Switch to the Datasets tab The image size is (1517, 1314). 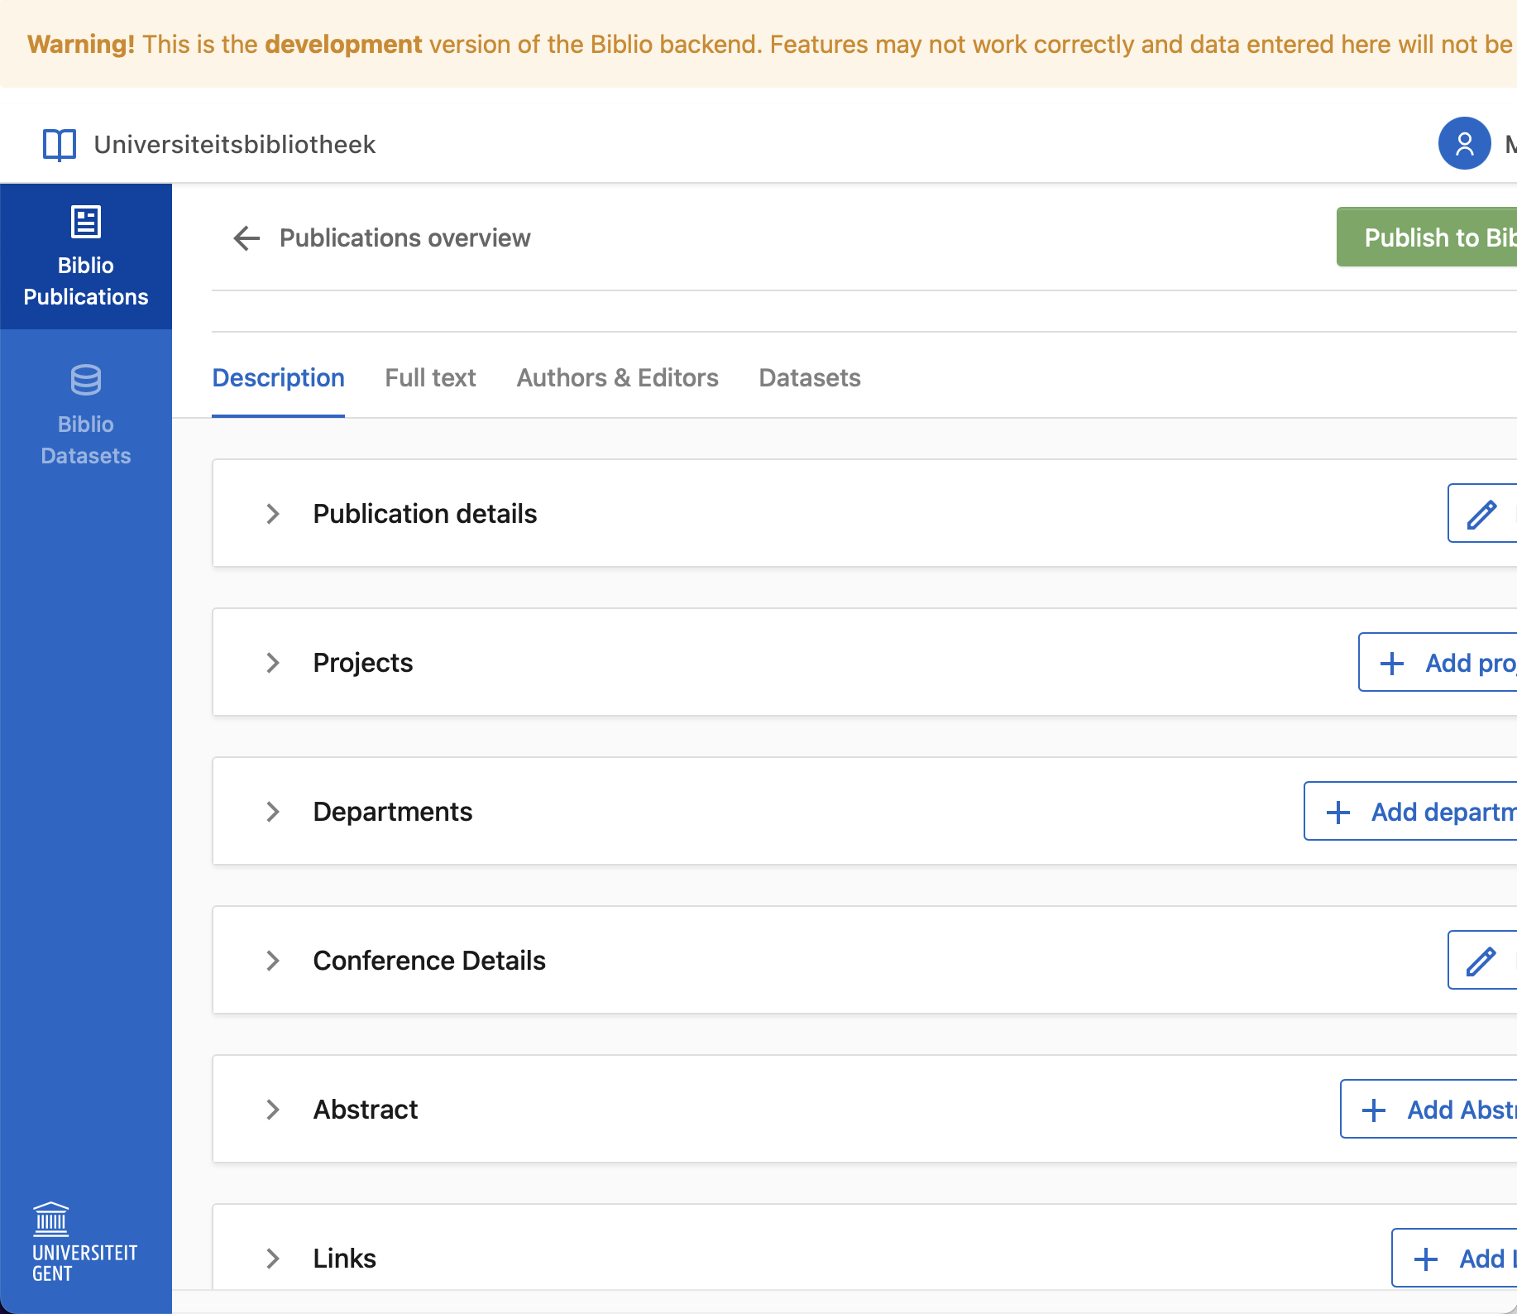(809, 377)
